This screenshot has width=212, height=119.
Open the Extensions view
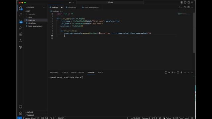[x=21, y=34]
